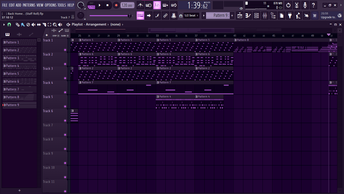Add a new pattern with plus button
344x194 pixels.
[x=232, y=16]
